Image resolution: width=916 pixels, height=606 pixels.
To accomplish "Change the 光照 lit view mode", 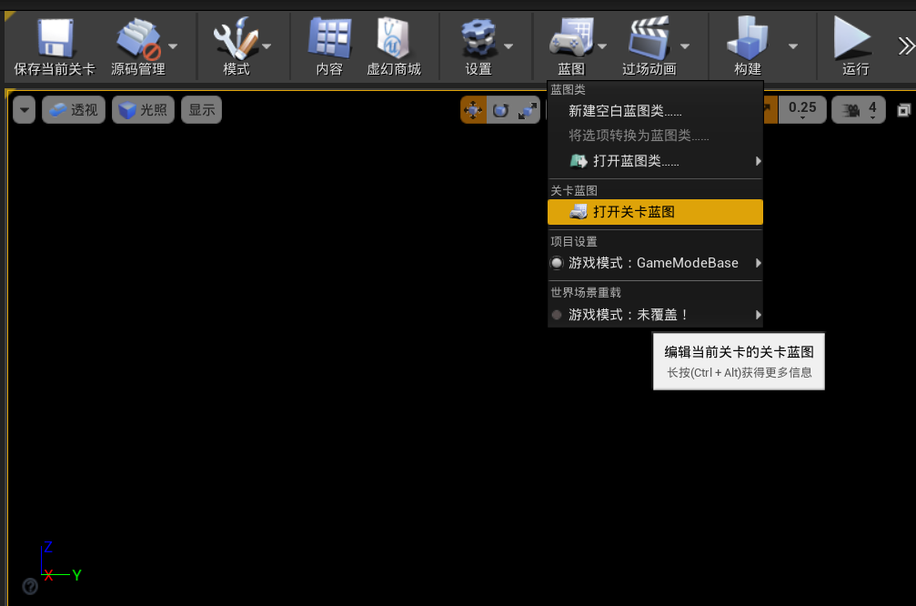I will pyautogui.click(x=143, y=110).
